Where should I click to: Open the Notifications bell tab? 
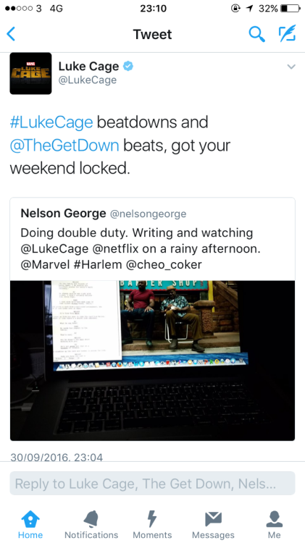(x=91, y=525)
